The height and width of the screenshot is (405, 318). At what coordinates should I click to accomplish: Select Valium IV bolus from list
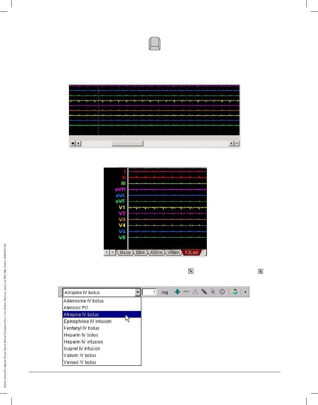[102, 355]
